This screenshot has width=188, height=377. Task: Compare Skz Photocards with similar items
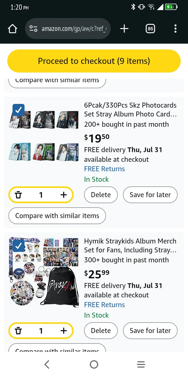[57, 216]
